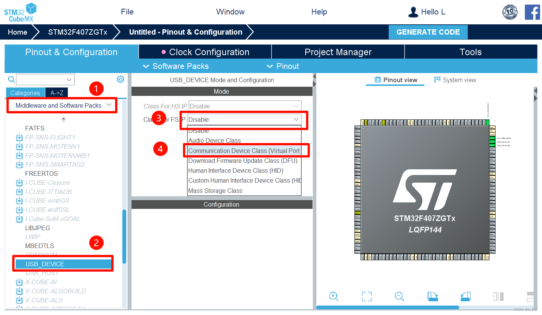Screen dimensions: 542x315
Task: Click the search magnifier icon
Action: pos(11,79)
